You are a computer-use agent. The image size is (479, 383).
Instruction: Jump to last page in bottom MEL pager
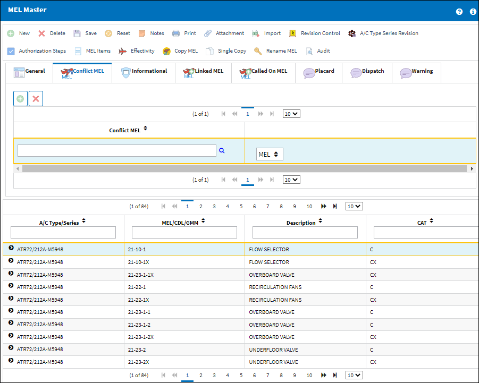pyautogui.click(x=335, y=375)
